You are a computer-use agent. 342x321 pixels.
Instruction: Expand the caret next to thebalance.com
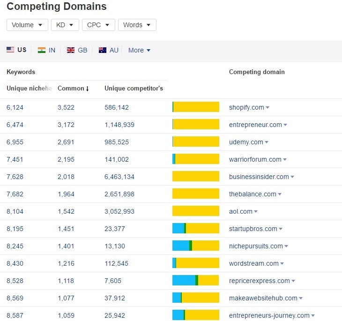[280, 194]
